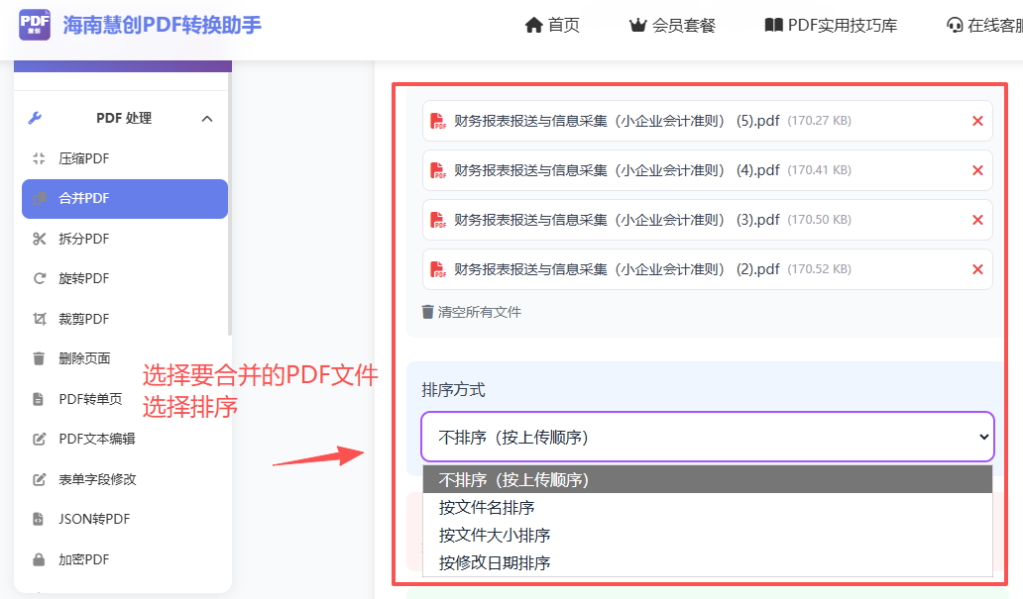Click the home icon beside 首页

(x=533, y=26)
